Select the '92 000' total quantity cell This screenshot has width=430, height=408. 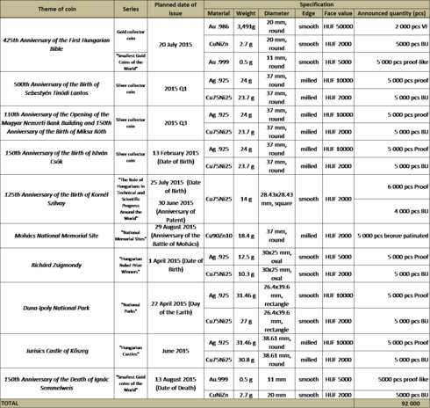pos(411,404)
